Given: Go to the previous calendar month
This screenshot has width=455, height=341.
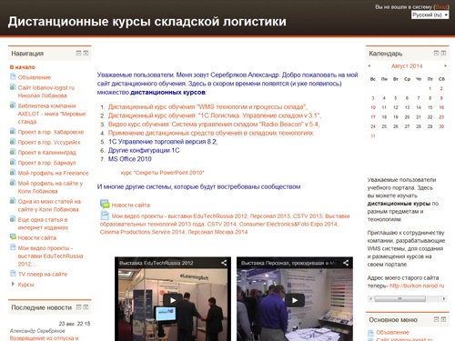Looking at the screenshot, I should point(369,65).
